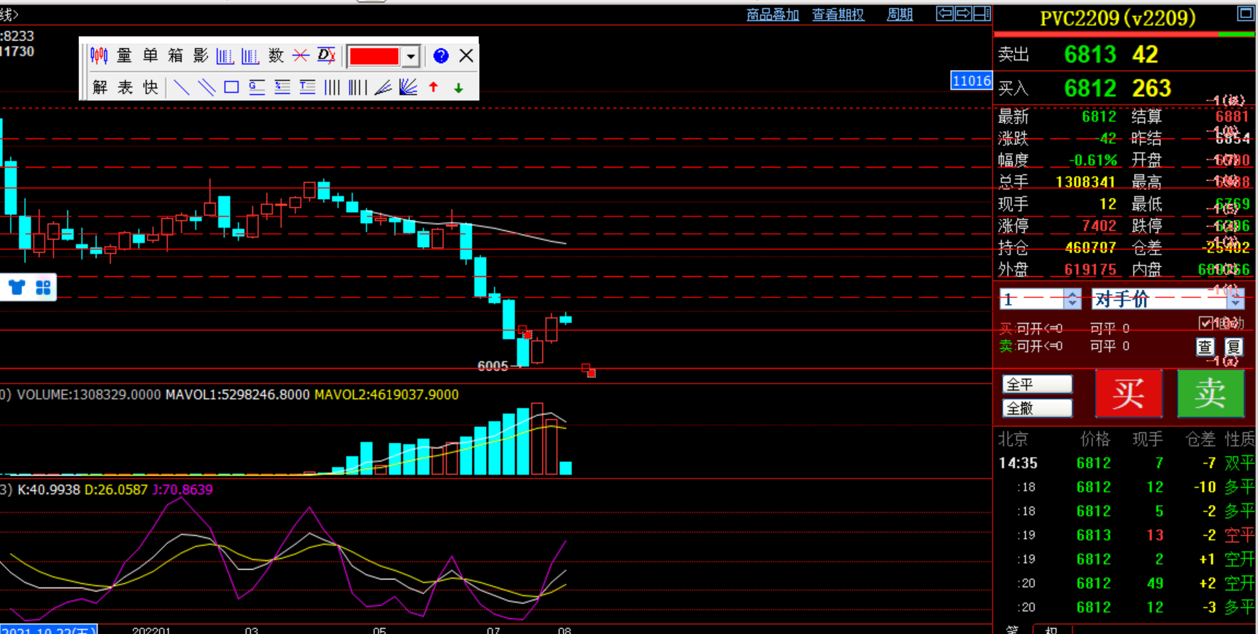
Task: Click the KDJ K:40.9938 indicator label
Action: 49,490
